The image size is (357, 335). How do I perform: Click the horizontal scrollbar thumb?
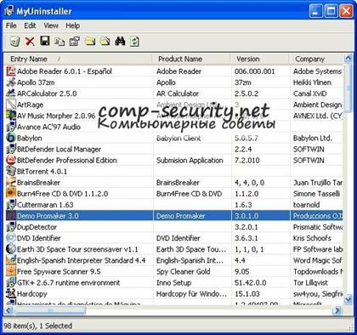50,310
